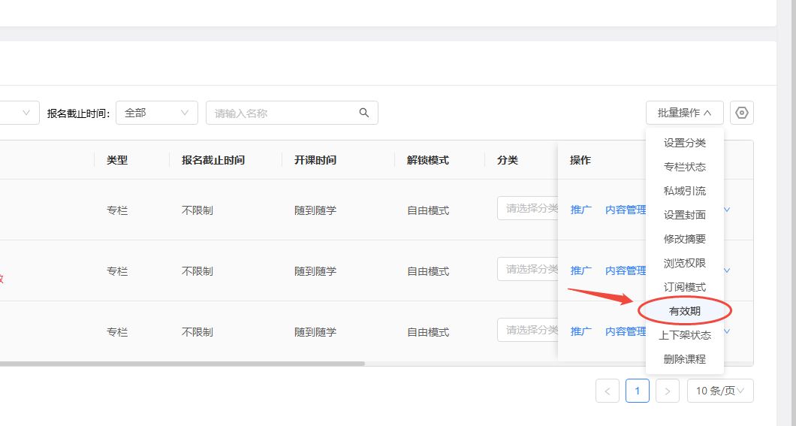
Task: Select 设置封面 from batch menu
Action: pos(684,215)
